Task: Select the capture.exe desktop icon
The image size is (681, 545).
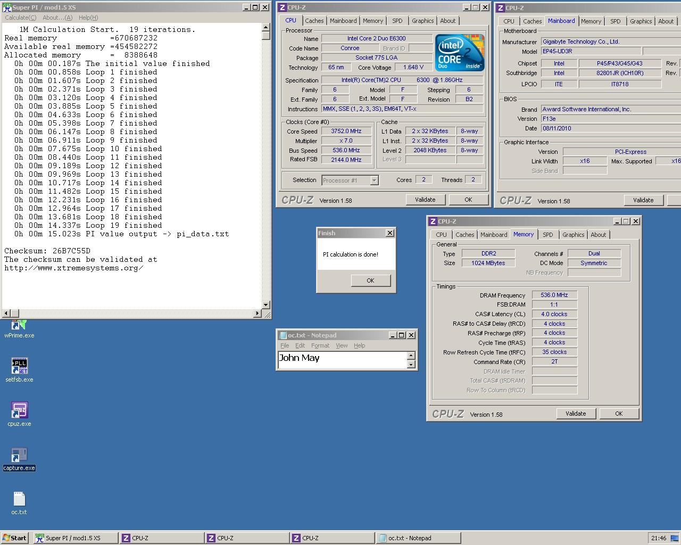Action: [19, 459]
